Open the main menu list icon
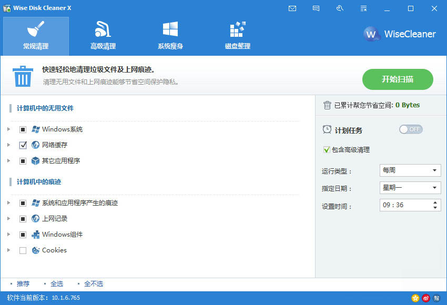This screenshot has height=305, width=447. (x=363, y=8)
